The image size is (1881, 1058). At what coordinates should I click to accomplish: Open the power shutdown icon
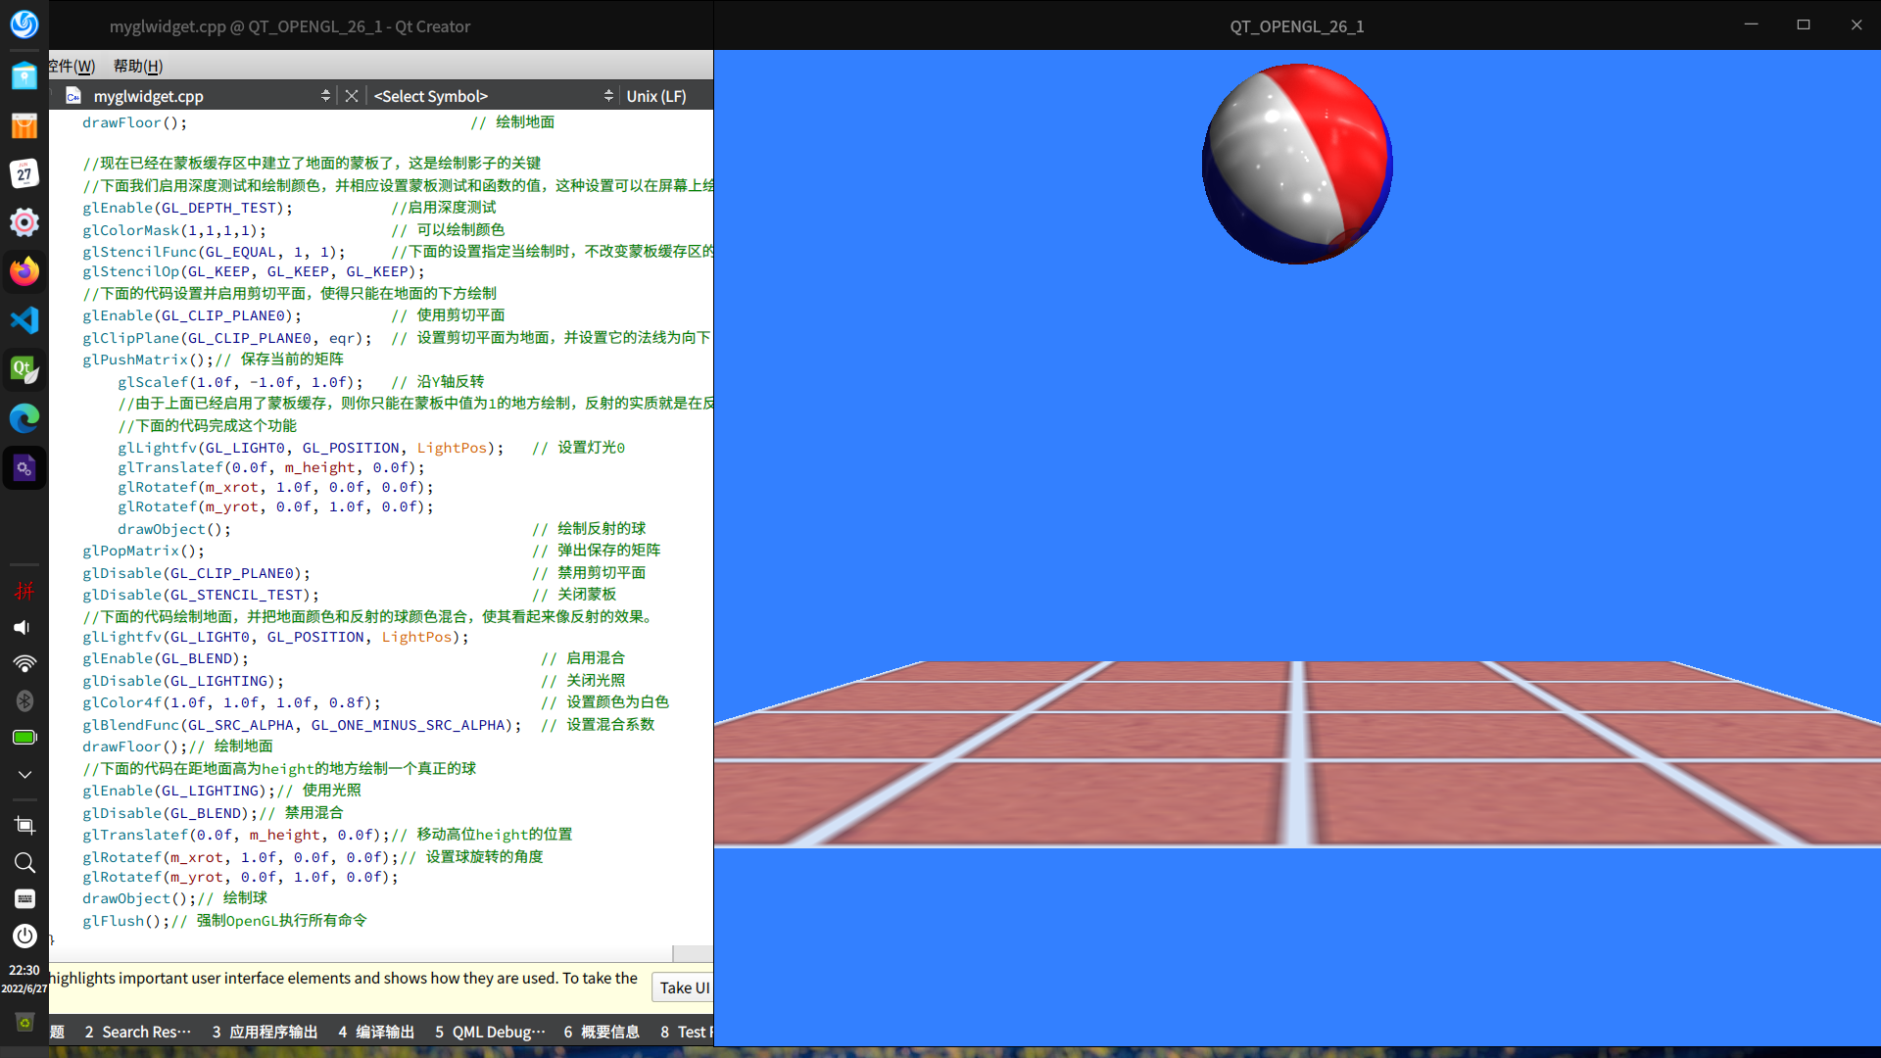tap(24, 936)
